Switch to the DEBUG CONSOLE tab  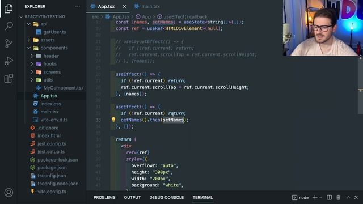click(x=166, y=198)
